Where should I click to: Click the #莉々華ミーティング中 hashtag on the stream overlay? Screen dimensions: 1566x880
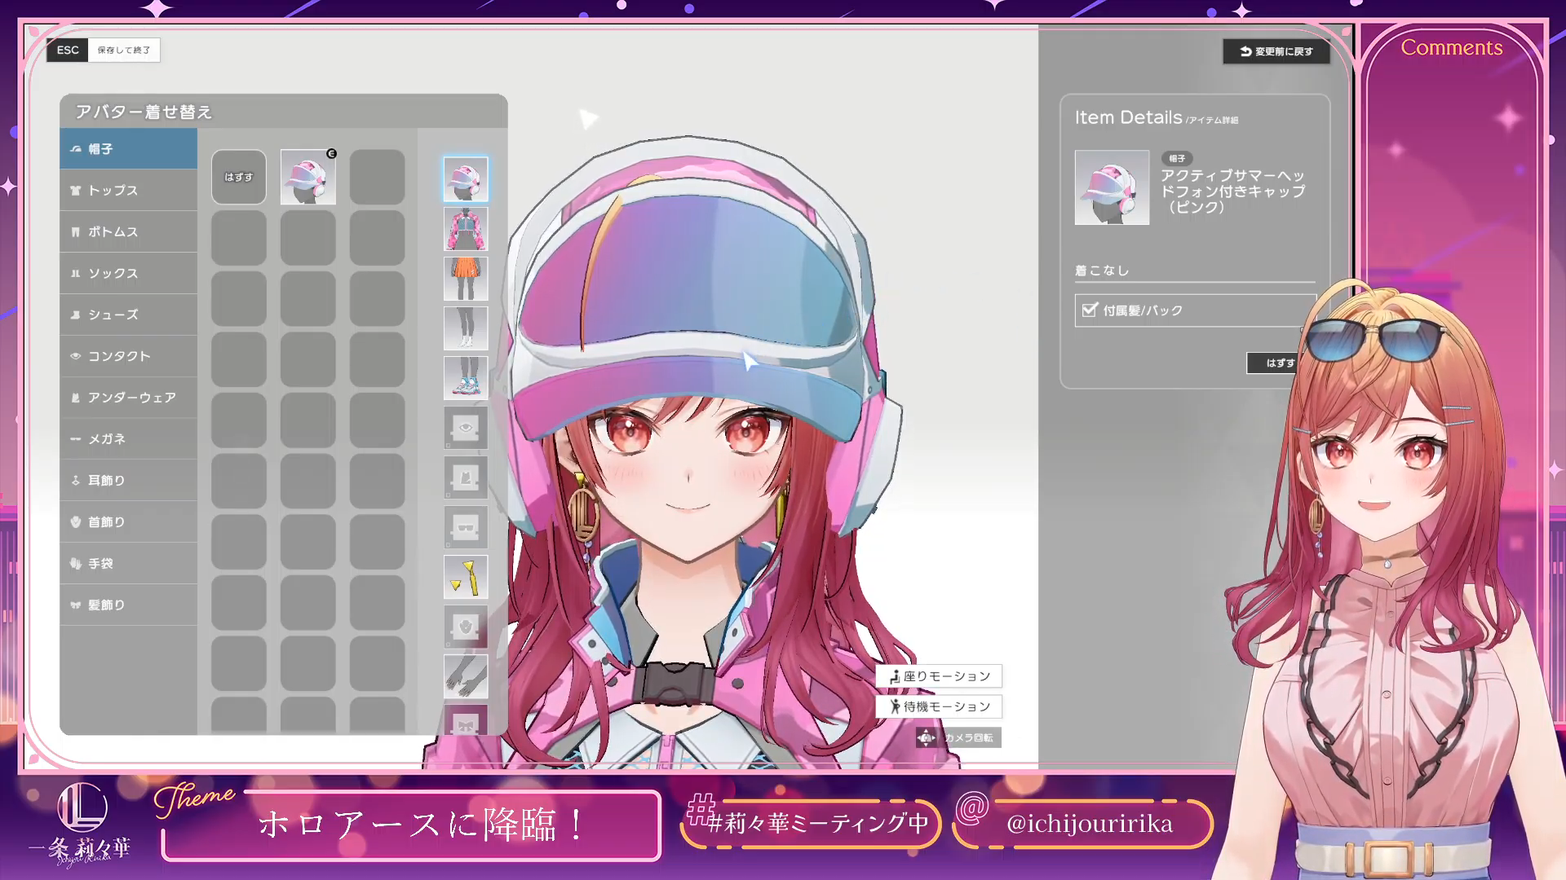pos(818,824)
